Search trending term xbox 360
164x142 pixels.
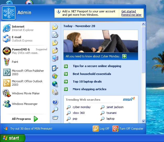pyautogui.click(x=79, y=113)
